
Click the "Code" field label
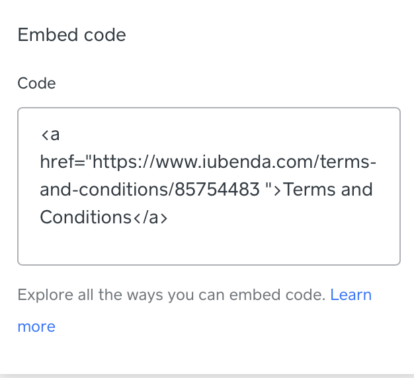[36, 83]
